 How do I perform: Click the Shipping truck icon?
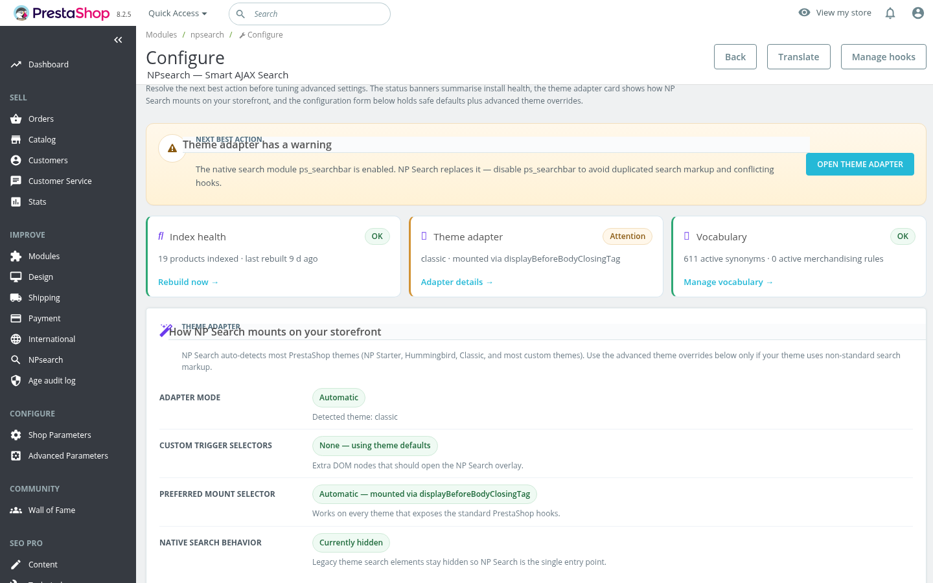(16, 297)
